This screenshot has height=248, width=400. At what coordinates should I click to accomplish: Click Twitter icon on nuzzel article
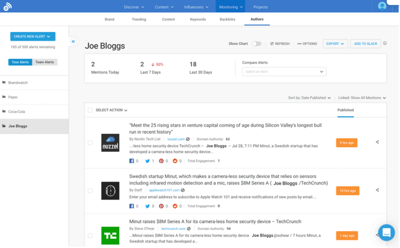click(148, 161)
